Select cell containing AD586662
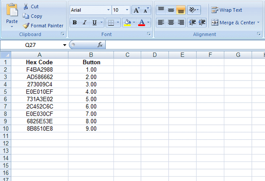 pyautogui.click(x=40, y=77)
